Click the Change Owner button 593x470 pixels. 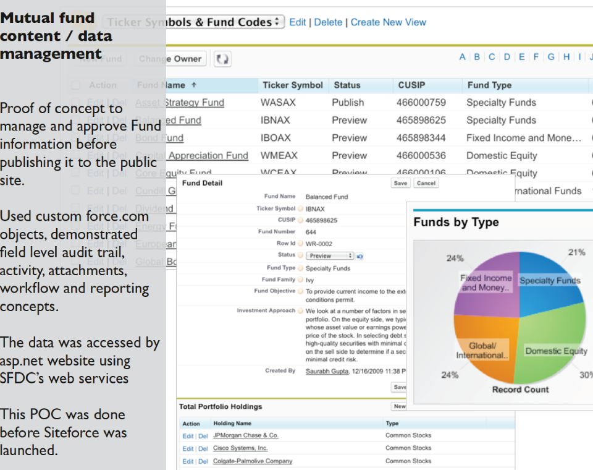pyautogui.click(x=170, y=59)
